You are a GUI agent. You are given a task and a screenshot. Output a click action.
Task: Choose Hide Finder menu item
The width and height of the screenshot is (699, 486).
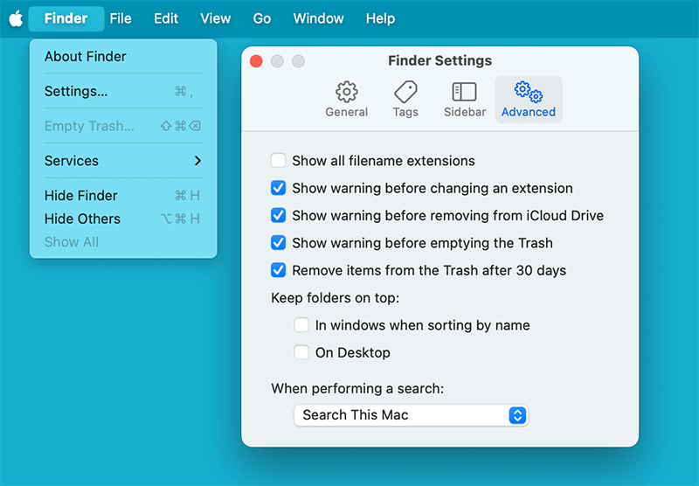123,196
